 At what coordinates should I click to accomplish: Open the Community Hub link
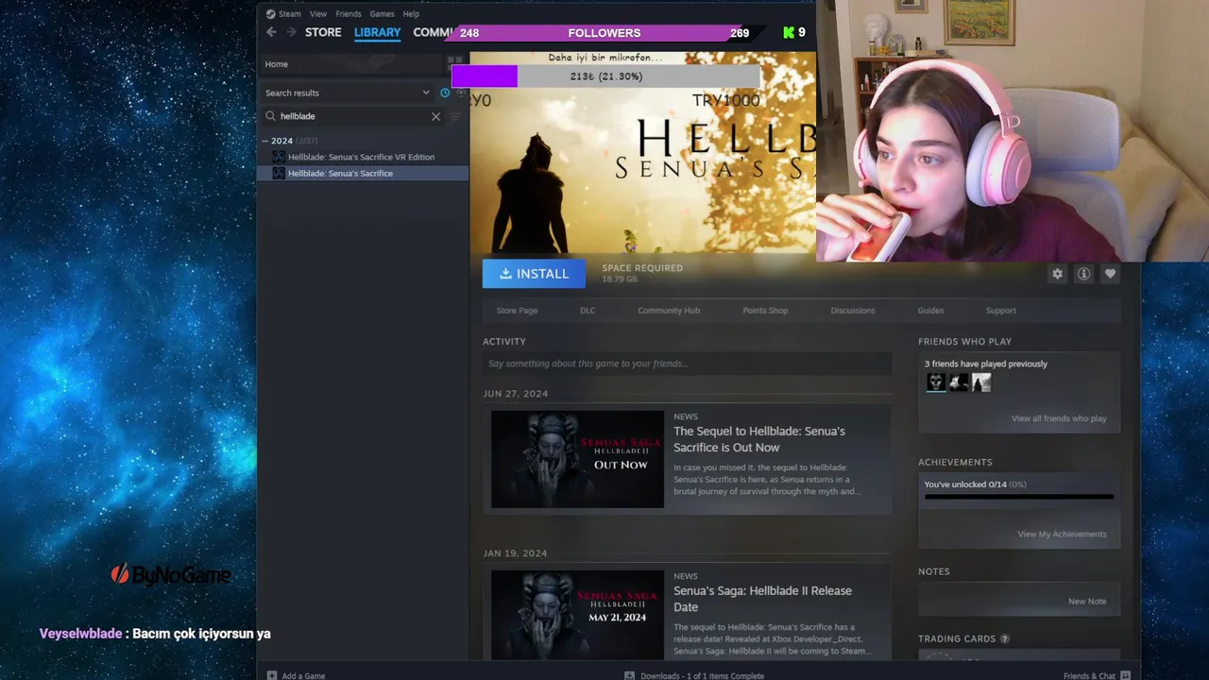tap(669, 311)
